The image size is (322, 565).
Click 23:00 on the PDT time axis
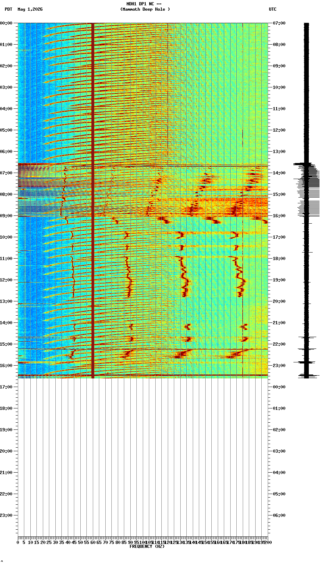6,515
